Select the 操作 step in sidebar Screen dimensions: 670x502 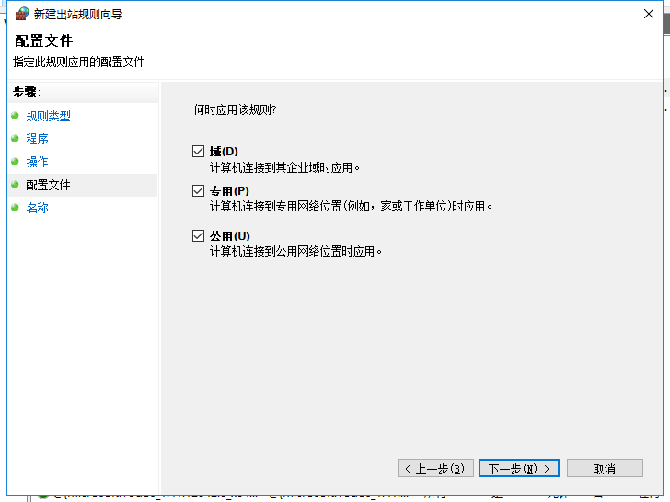pyautogui.click(x=38, y=162)
